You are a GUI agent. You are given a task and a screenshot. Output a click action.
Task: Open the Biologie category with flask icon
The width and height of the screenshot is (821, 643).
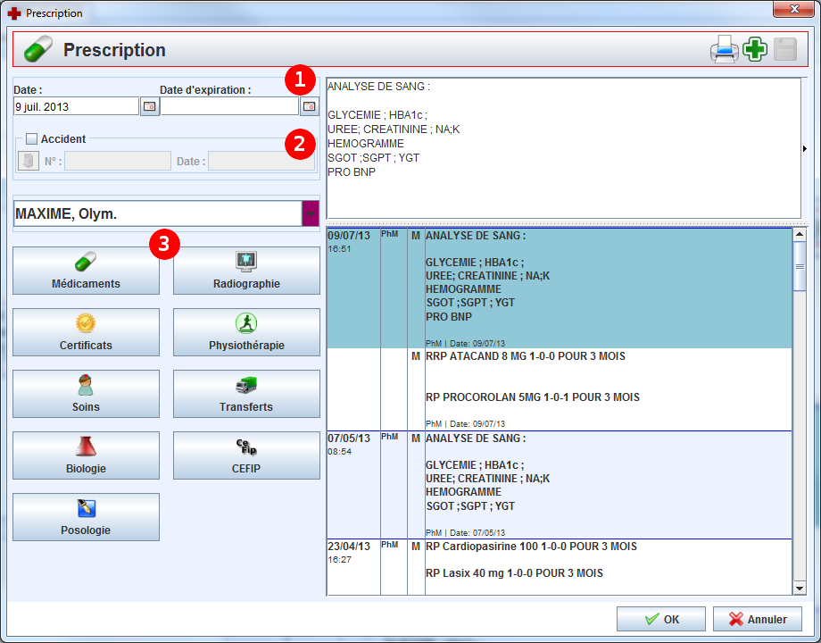(x=87, y=455)
